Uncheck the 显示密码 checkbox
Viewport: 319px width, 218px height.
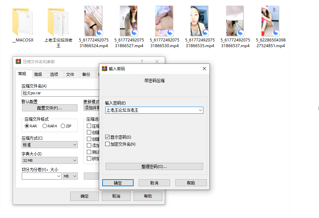[108, 137]
